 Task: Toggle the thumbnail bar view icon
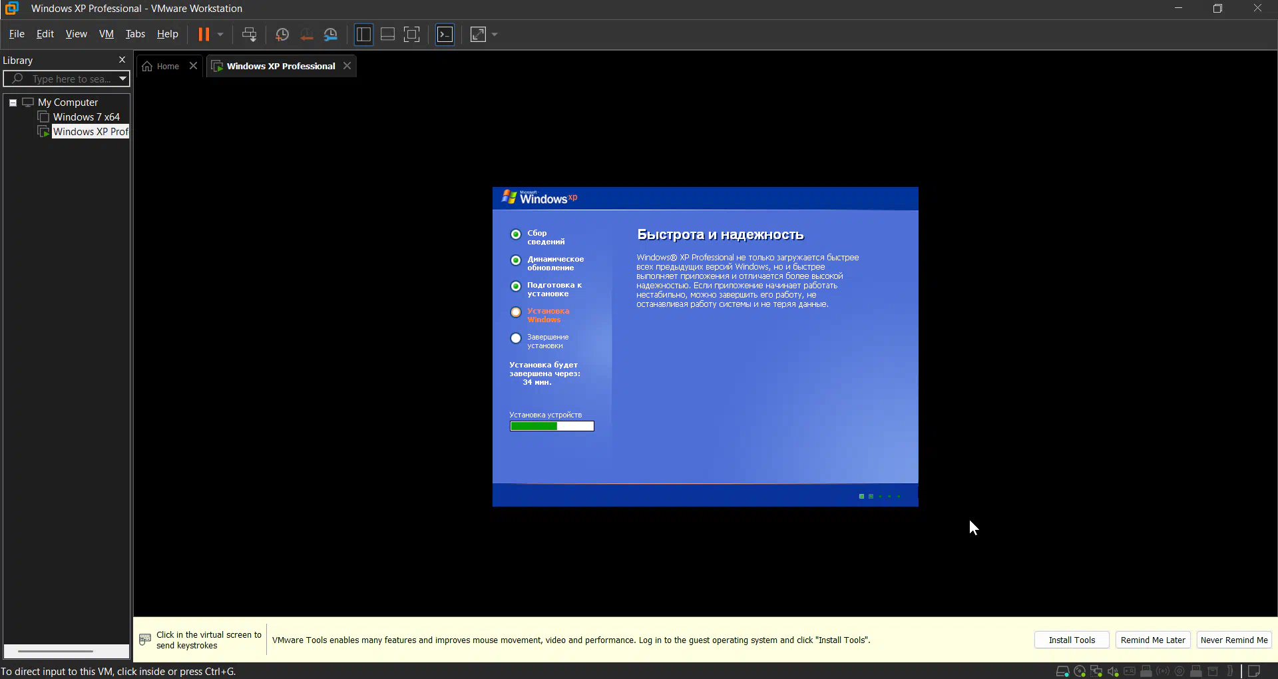387,34
